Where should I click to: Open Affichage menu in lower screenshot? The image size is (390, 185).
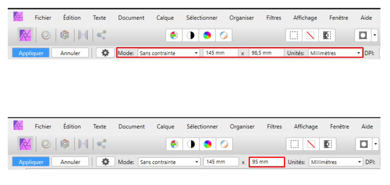[306, 126]
